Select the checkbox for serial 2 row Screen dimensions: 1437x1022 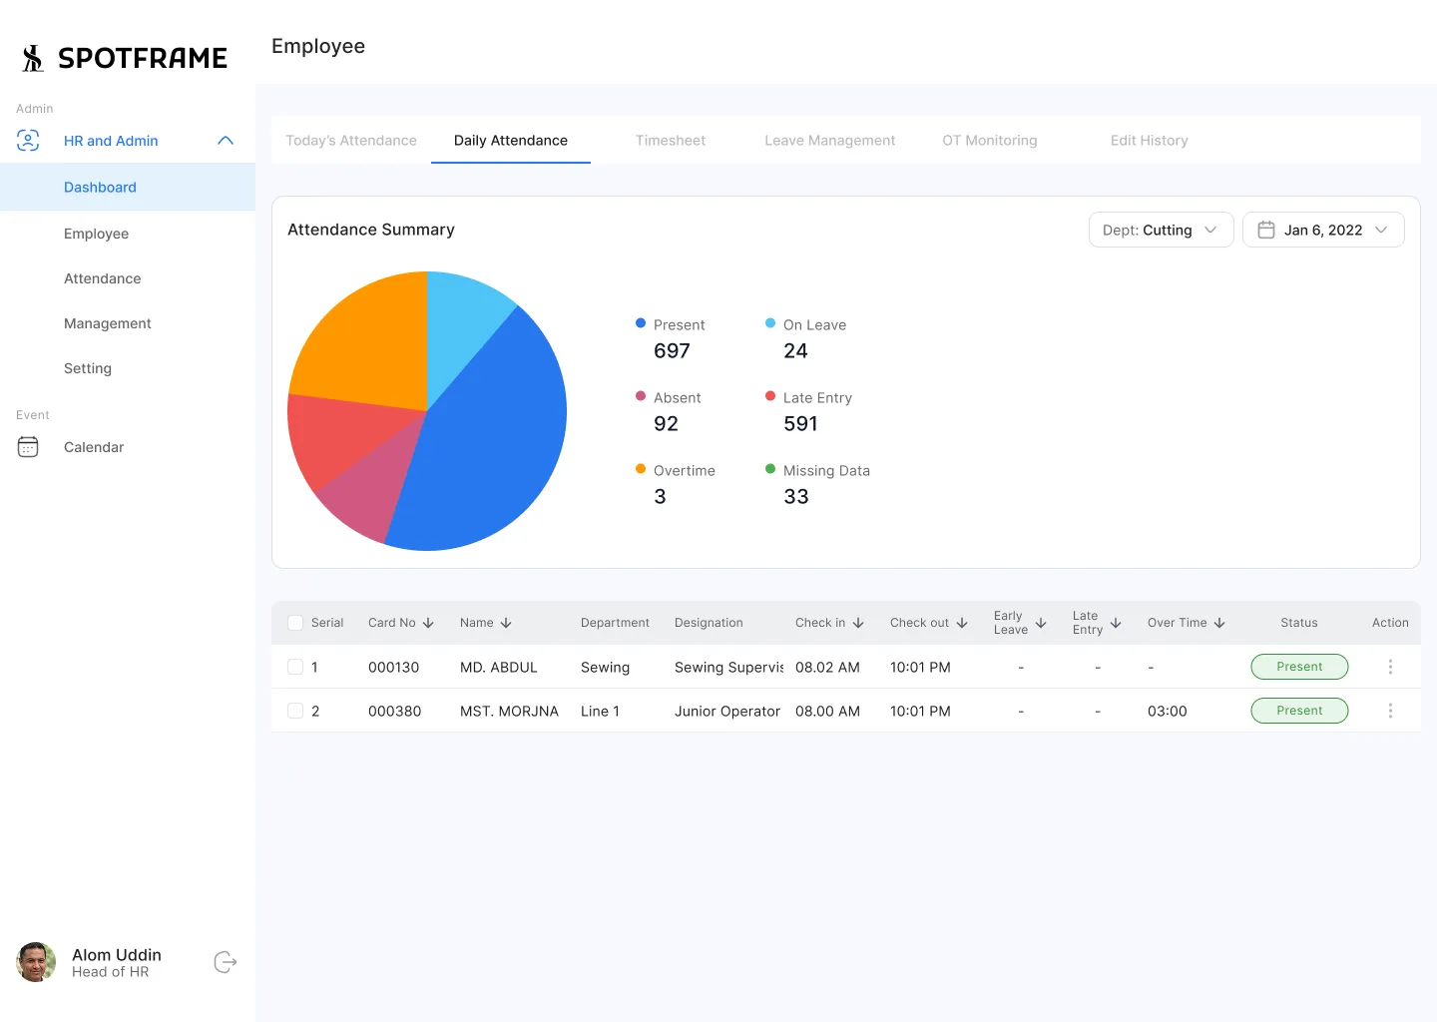tap(295, 711)
